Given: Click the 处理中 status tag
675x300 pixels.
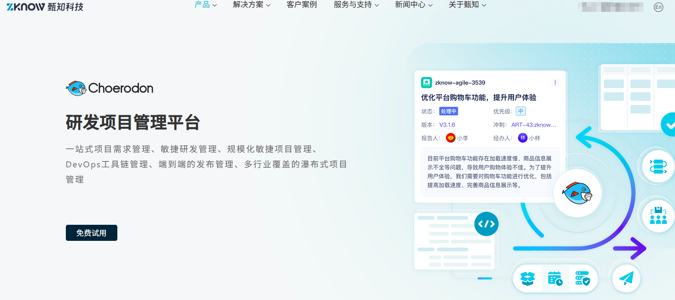Looking at the screenshot, I should (x=448, y=111).
